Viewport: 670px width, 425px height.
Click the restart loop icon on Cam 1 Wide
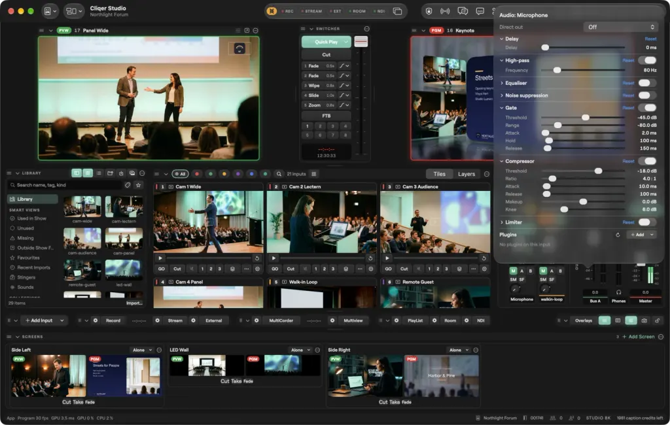256,258
